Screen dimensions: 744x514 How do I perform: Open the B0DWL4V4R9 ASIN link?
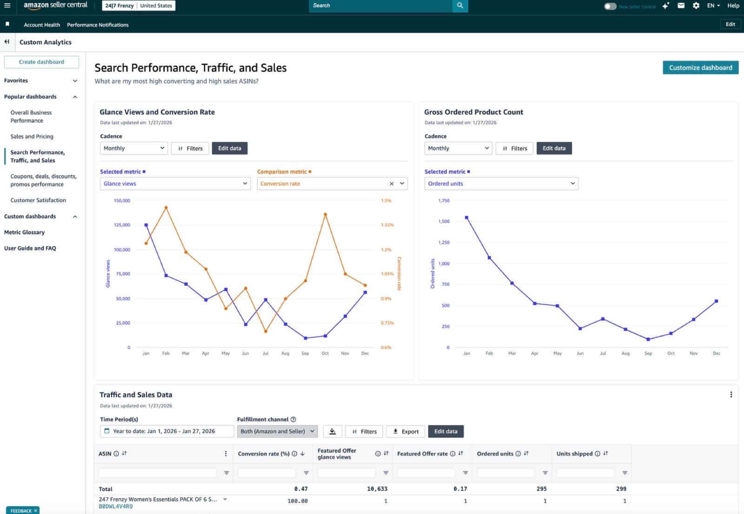pos(116,507)
